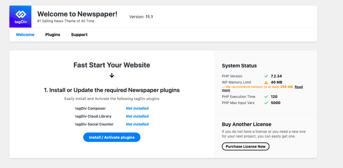
Task: Click the green checkmark beside PHP Max Input Vars
Action: [x=266, y=103]
